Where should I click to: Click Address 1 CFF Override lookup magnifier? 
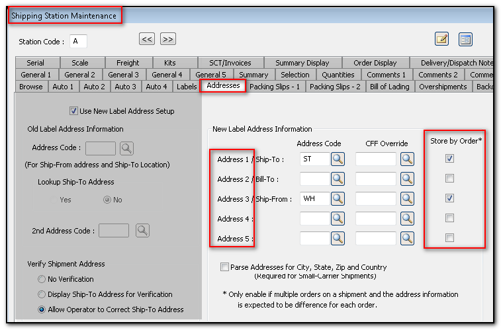click(407, 159)
